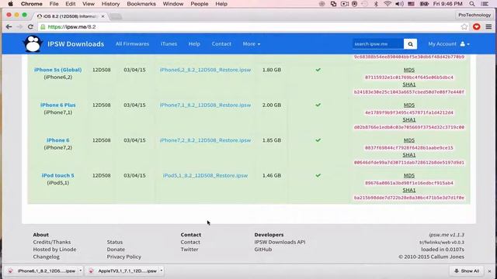Click IPSW Downloads site title

tap(76, 44)
